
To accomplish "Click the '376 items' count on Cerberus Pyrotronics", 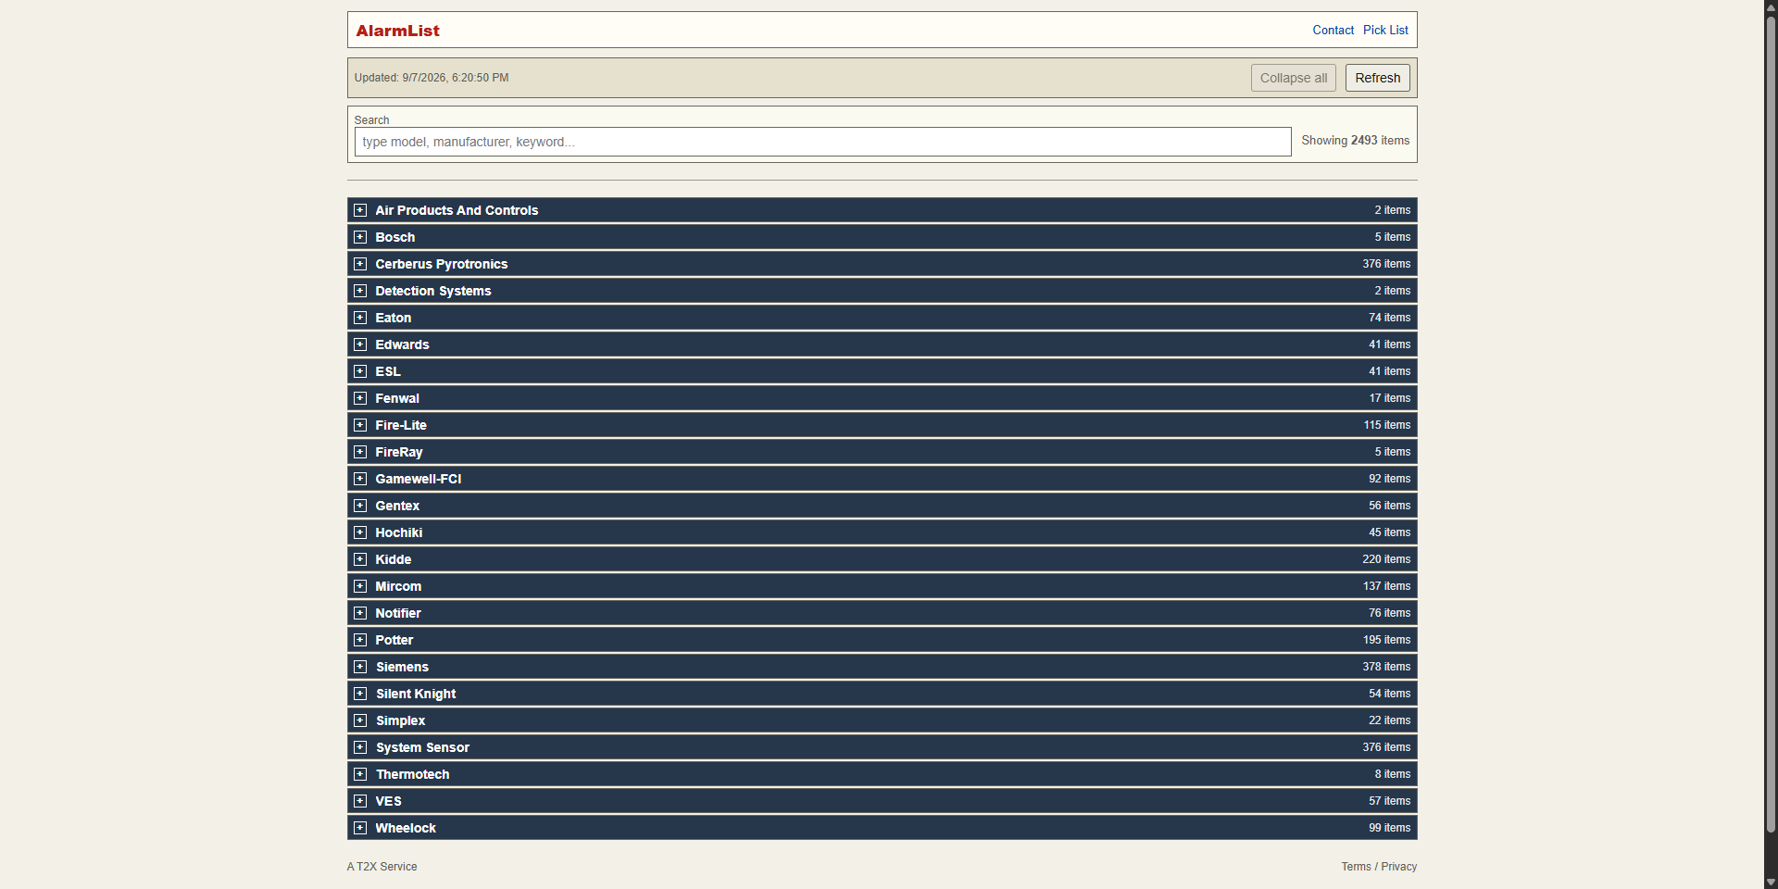I will pos(1386,264).
